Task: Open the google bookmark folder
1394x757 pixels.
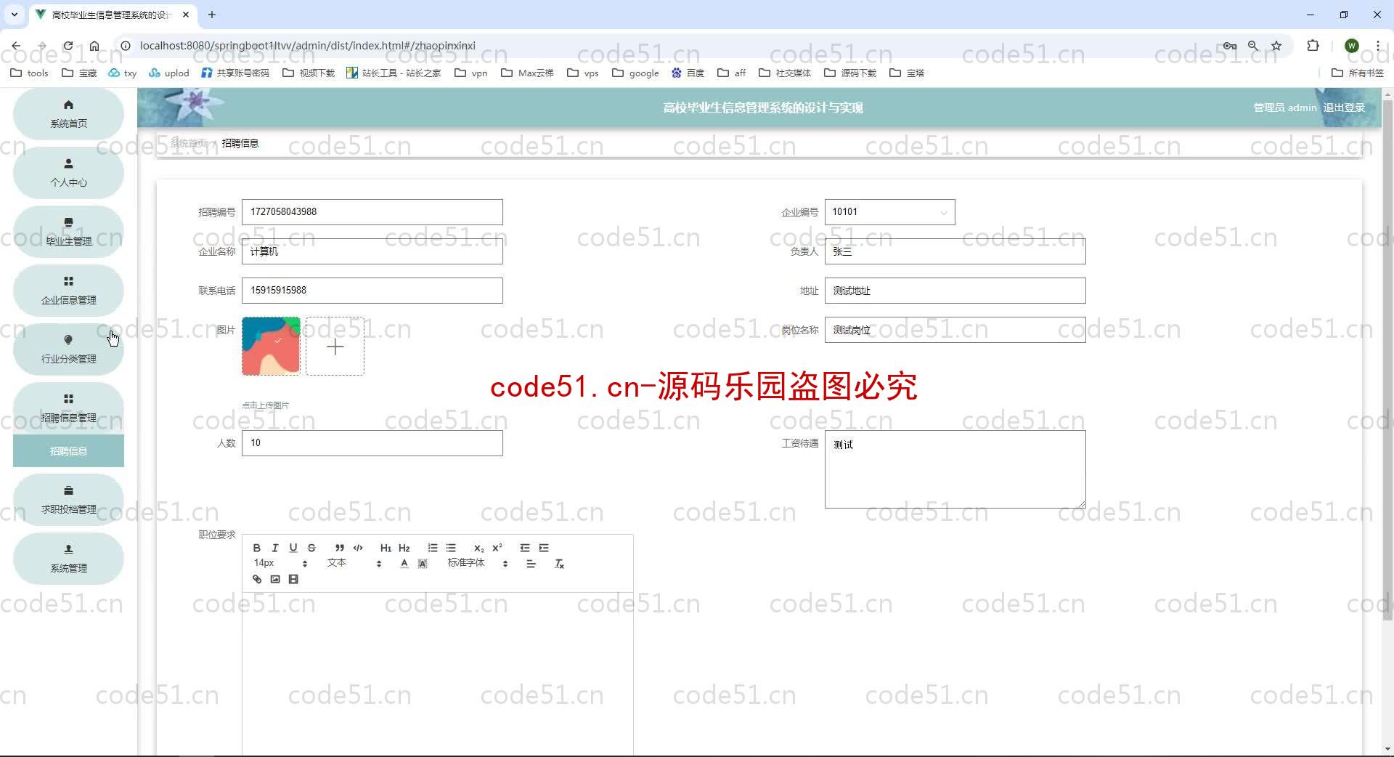Action: [x=635, y=73]
